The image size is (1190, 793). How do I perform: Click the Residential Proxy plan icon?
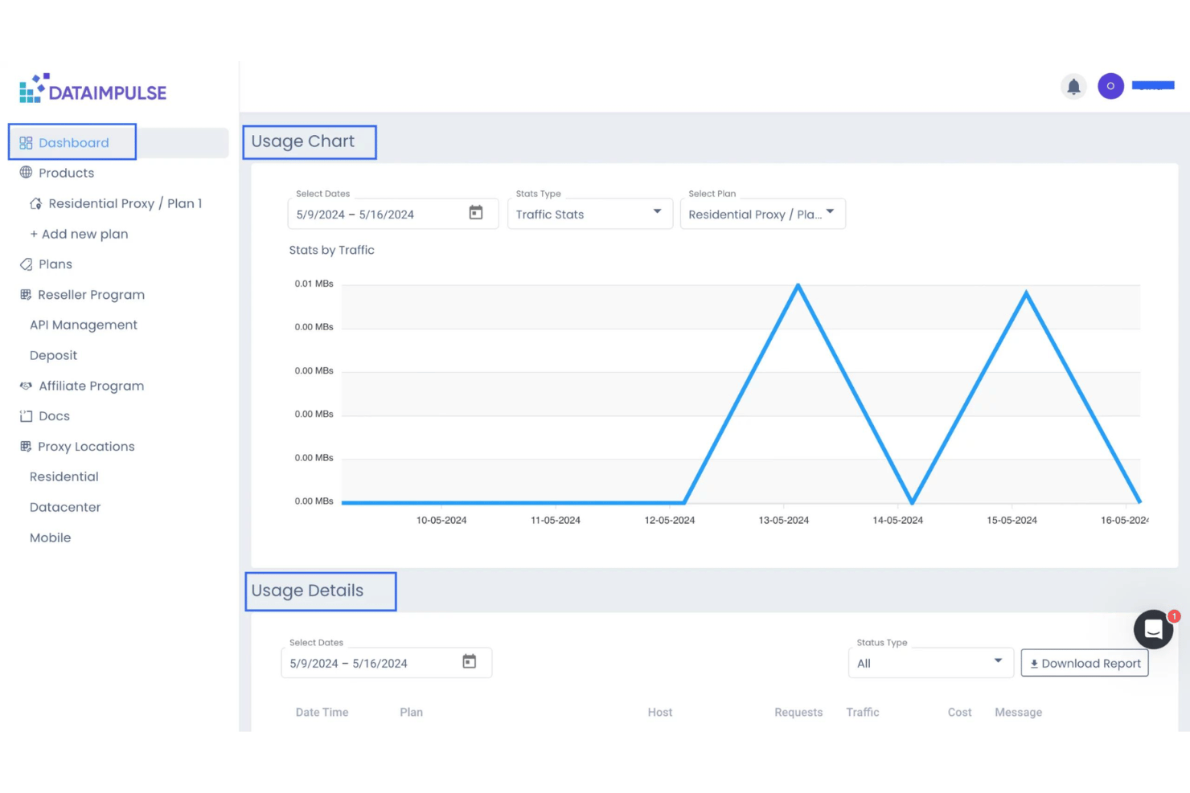[35, 203]
